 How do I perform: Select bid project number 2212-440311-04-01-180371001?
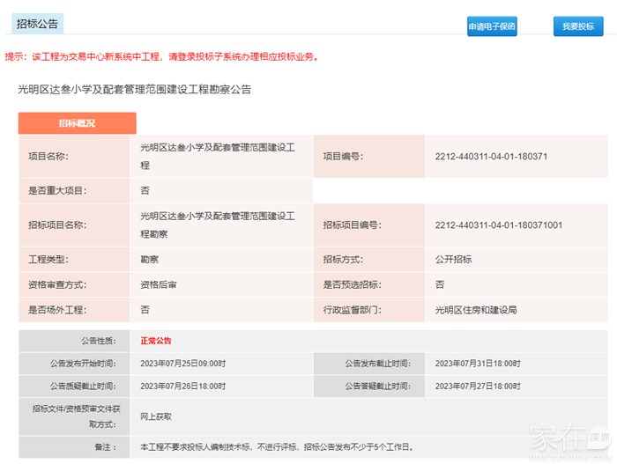498,225
